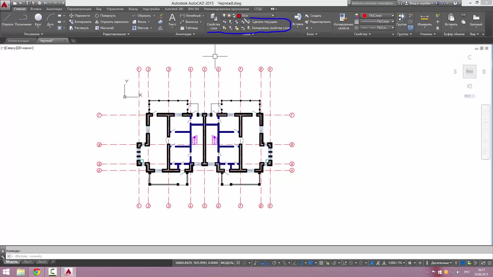Toggle ortho mode in status bar

pyautogui.click(x=268, y=263)
